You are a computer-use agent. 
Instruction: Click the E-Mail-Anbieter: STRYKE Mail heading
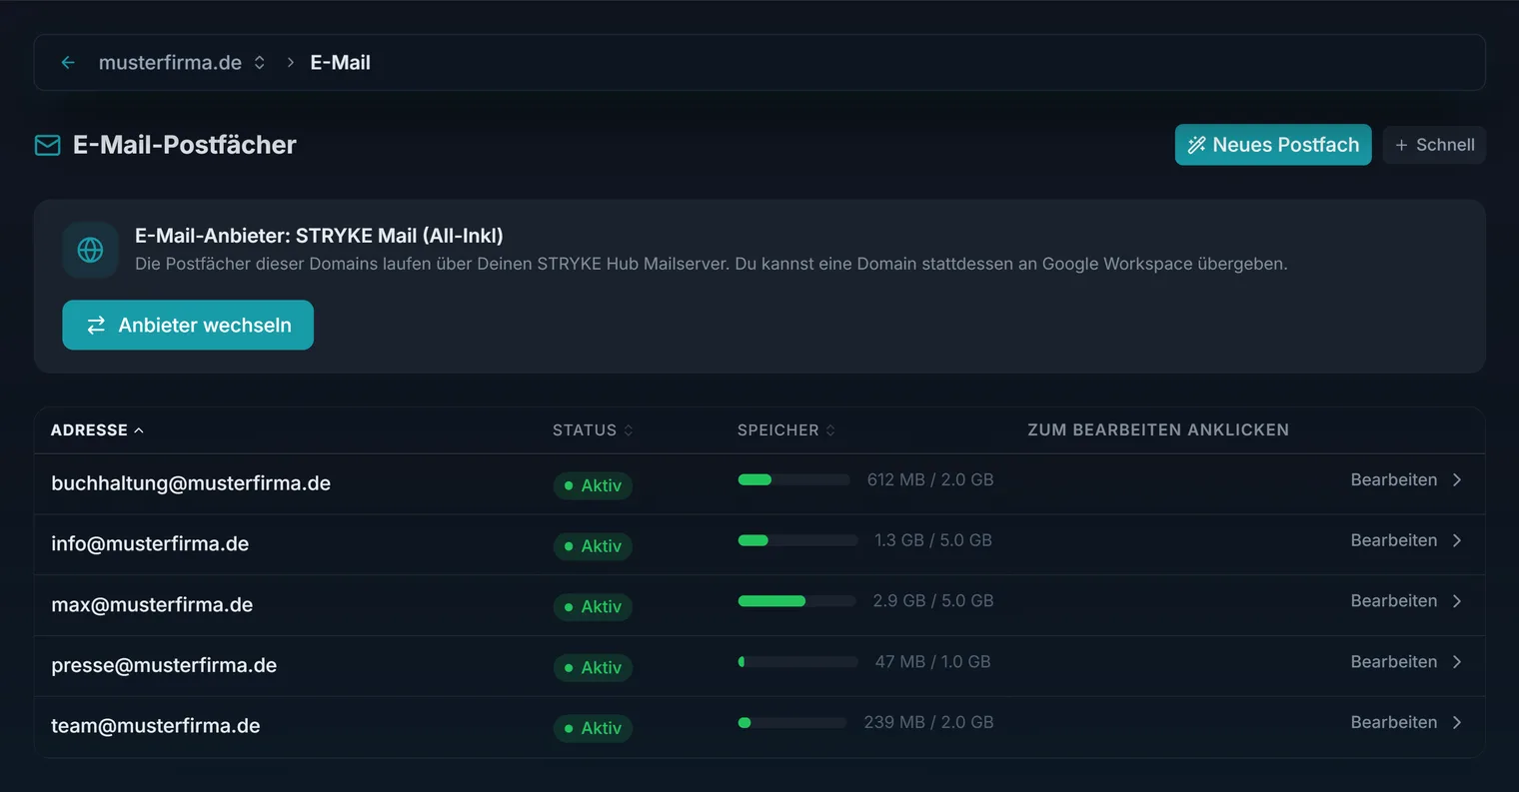[x=319, y=236]
